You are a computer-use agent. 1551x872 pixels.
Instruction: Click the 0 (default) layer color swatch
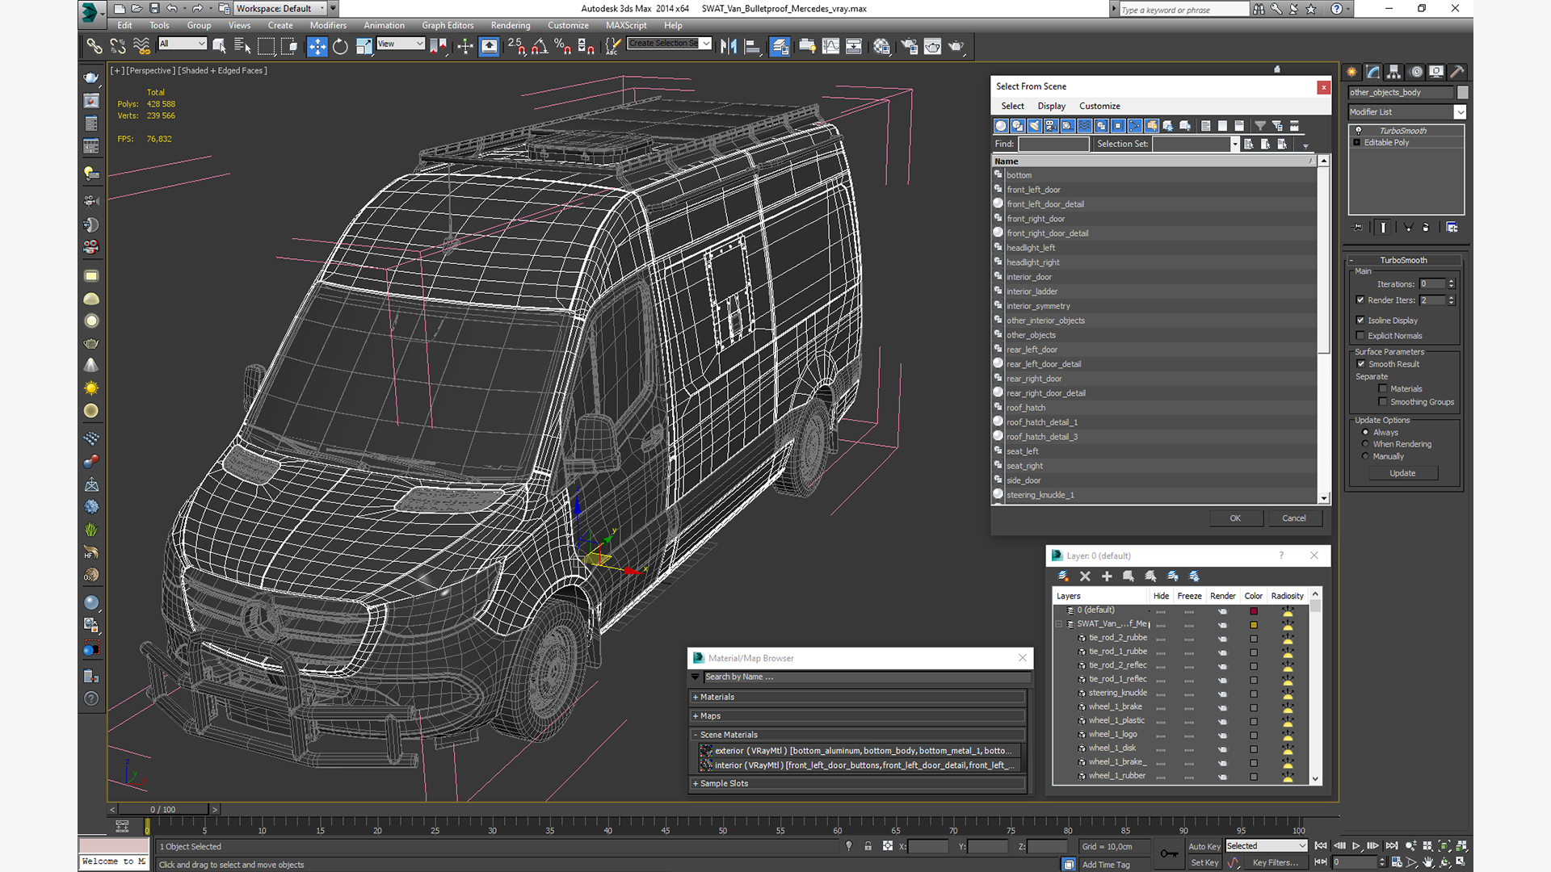1254,611
